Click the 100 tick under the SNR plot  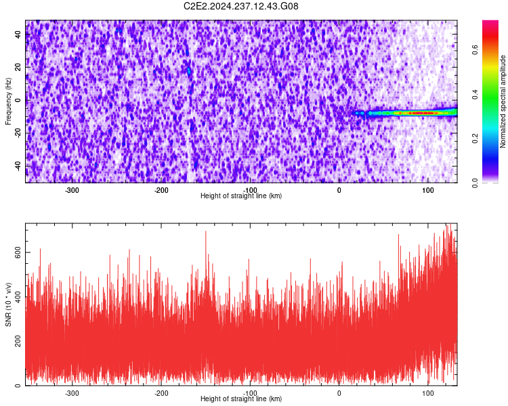coord(428,393)
